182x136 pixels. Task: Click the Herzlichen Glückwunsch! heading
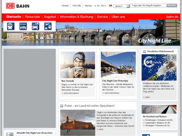point(160,51)
